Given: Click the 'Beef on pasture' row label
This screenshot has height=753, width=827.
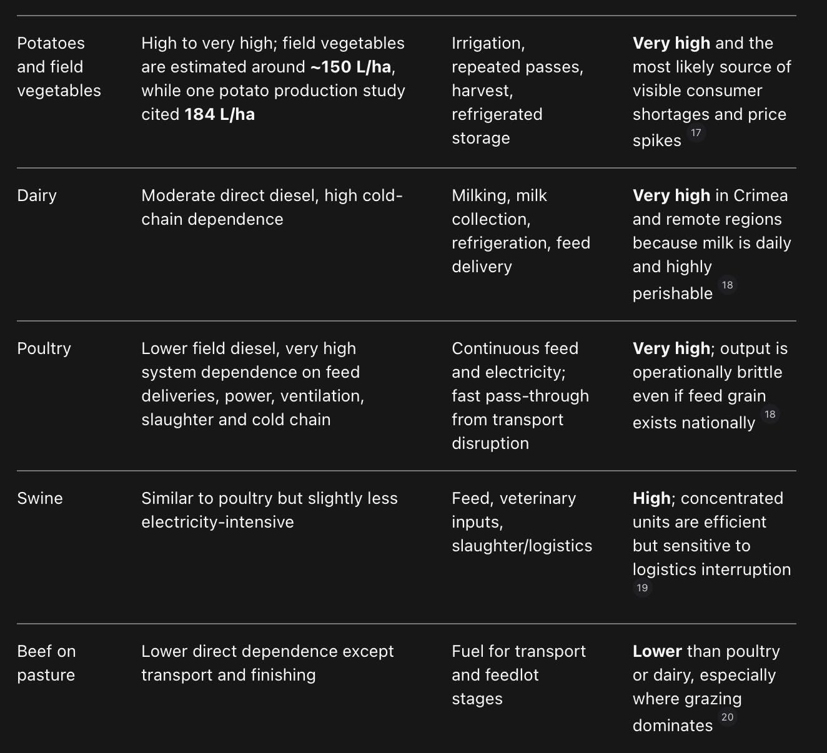Looking at the screenshot, I should coord(46,663).
